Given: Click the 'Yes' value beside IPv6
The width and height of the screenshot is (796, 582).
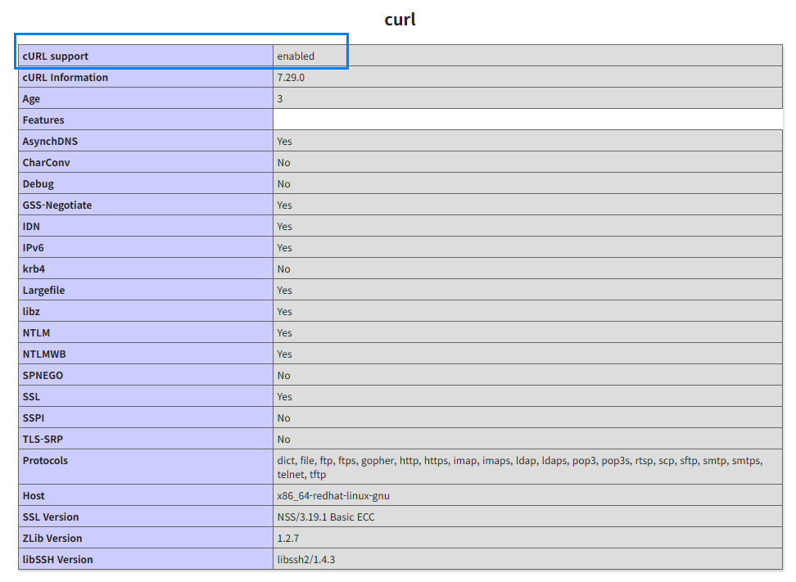Looking at the screenshot, I should coord(284,248).
